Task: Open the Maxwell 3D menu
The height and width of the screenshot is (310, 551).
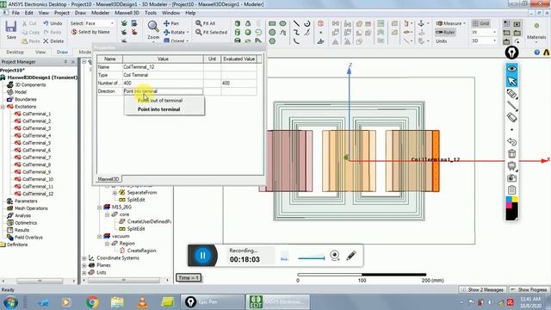Action: click(x=127, y=13)
